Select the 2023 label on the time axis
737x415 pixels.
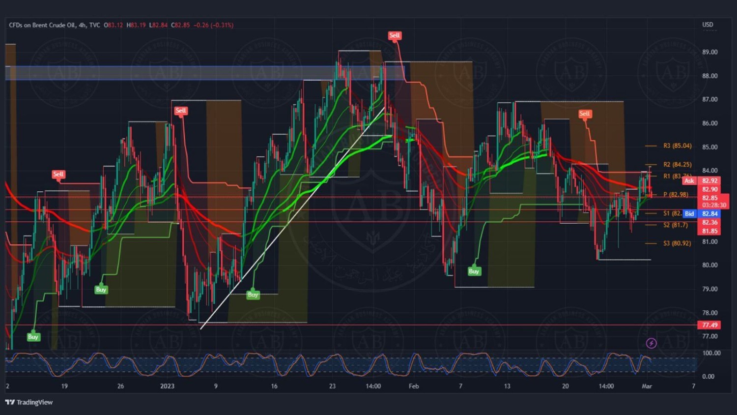[x=167, y=386]
